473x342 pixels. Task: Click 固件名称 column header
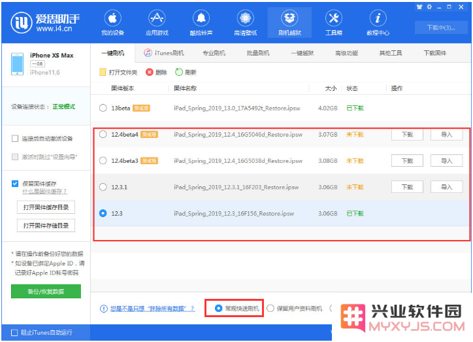tap(186, 88)
